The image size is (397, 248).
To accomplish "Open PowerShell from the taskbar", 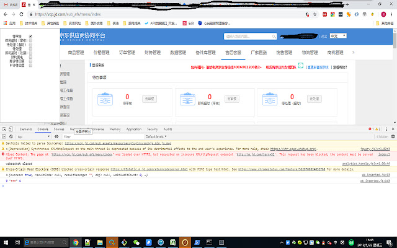I will click(197, 242).
